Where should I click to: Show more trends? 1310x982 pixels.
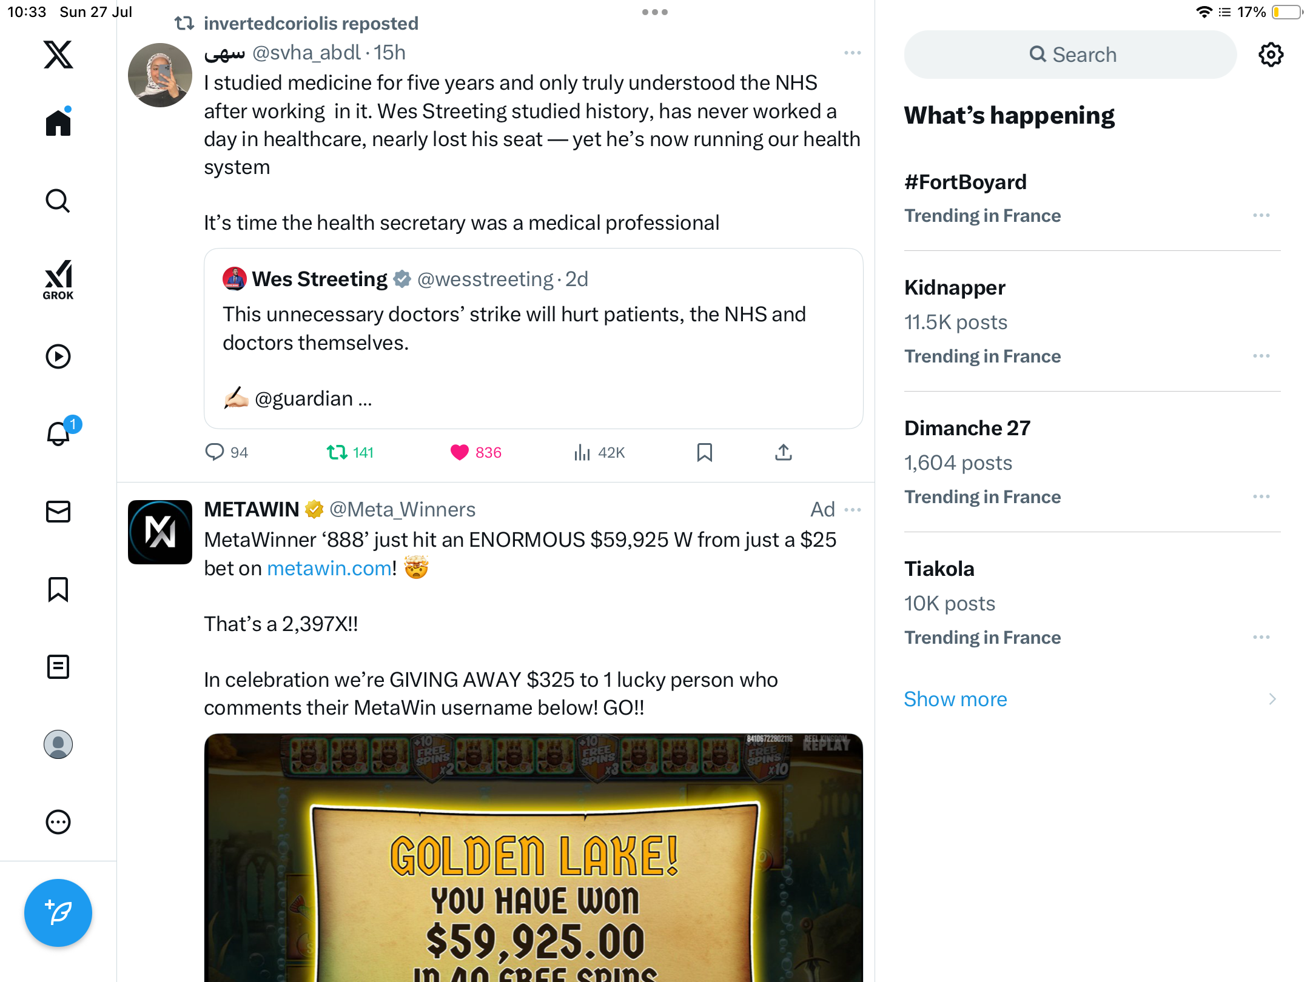coord(955,699)
